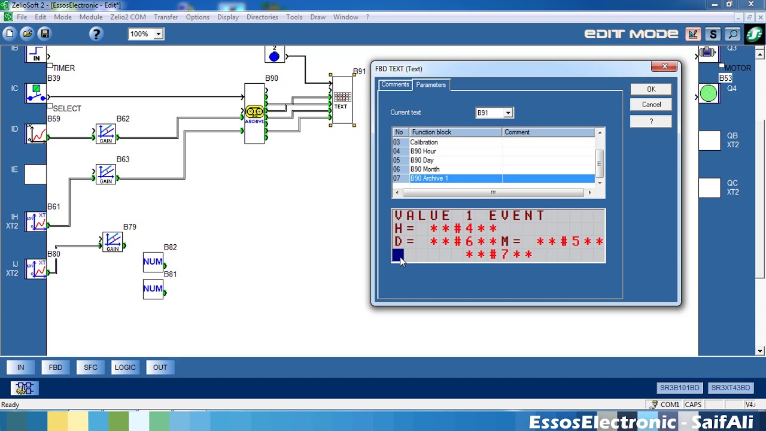The height and width of the screenshot is (431, 766).
Task: Select the B90 Day row
Action: point(493,160)
